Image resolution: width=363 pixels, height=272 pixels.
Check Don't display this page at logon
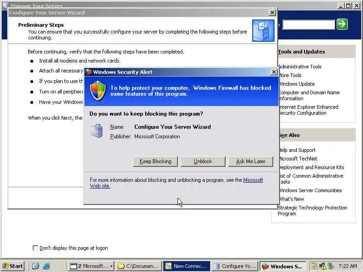(x=35, y=248)
